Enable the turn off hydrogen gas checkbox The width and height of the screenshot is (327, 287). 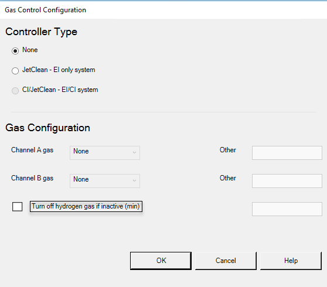(18, 207)
